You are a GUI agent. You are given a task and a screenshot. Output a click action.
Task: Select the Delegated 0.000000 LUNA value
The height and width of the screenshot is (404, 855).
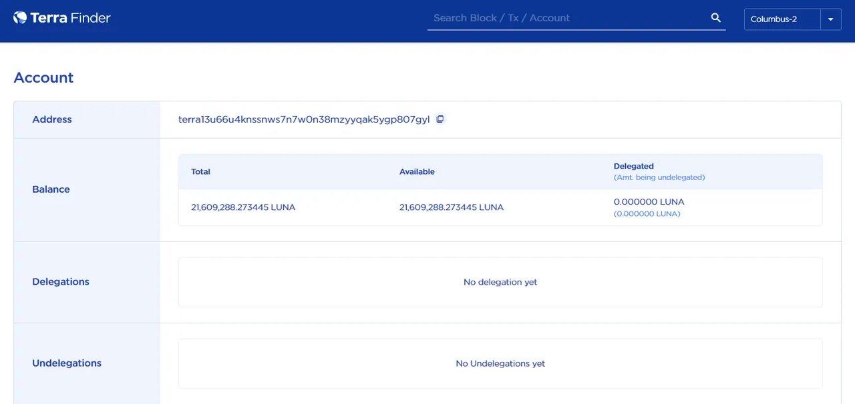(x=649, y=201)
